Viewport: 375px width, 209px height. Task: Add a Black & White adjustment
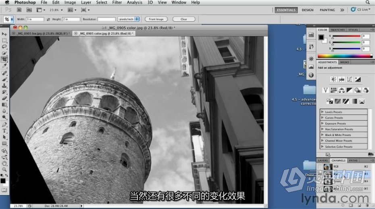tap(350, 90)
